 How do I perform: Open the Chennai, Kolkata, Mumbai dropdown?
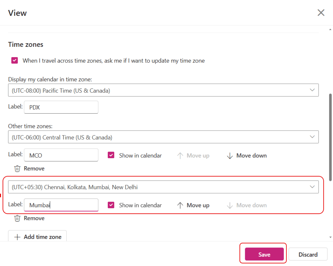(163, 187)
